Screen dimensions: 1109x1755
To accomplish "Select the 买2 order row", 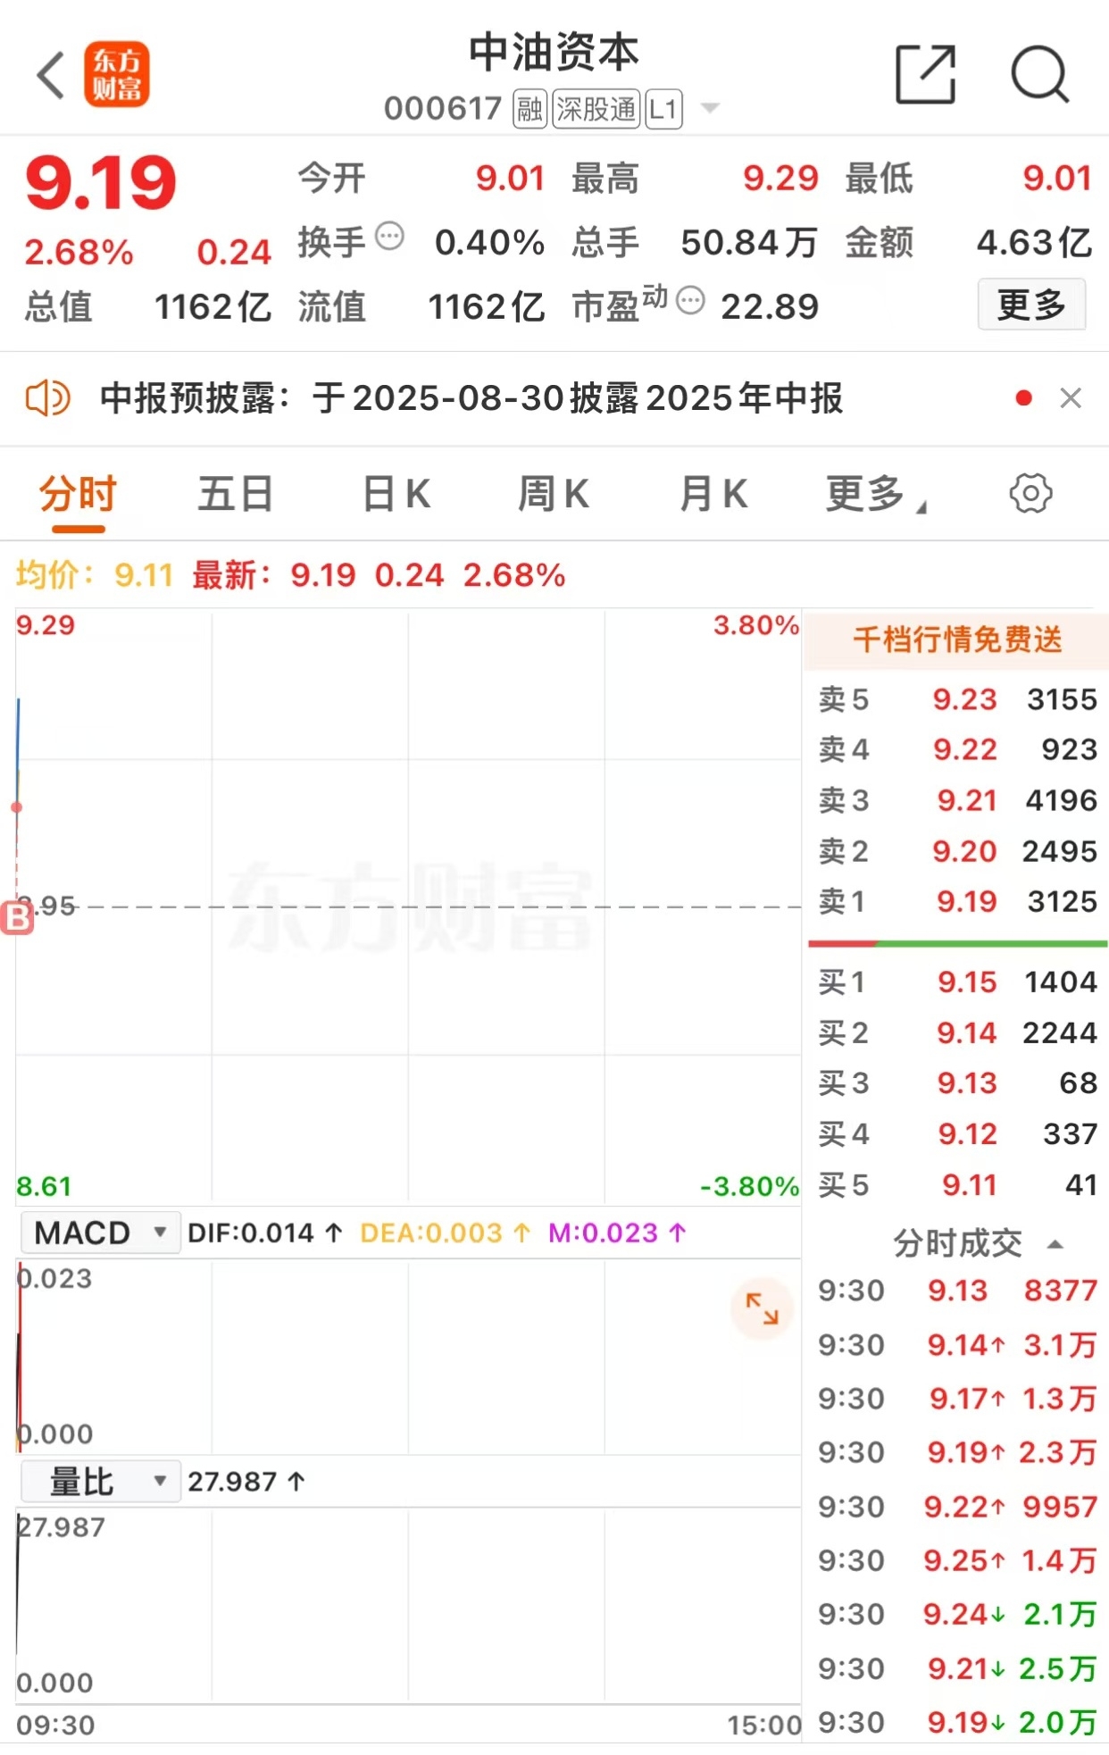I will 957,1032.
